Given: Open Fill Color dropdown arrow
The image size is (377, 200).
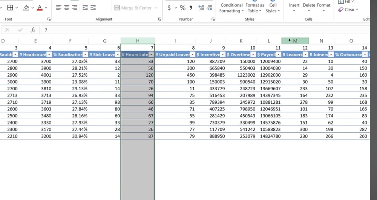Looking at the screenshot, I should click(32, 8).
